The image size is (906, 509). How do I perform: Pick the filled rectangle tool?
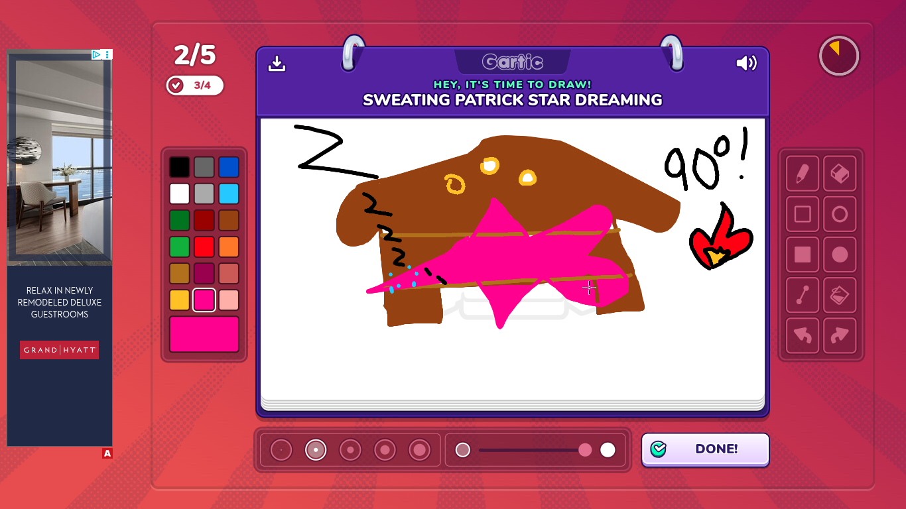click(x=803, y=254)
